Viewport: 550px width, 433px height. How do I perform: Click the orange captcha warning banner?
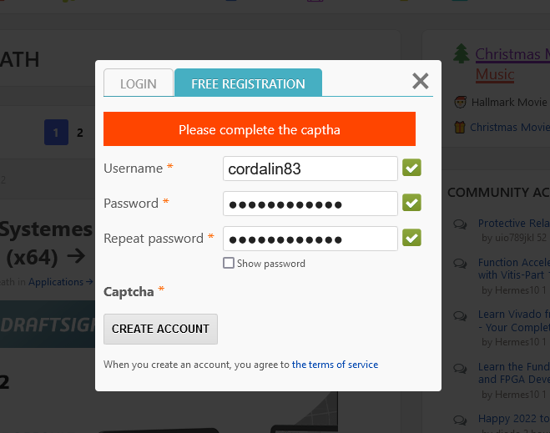coord(260,130)
